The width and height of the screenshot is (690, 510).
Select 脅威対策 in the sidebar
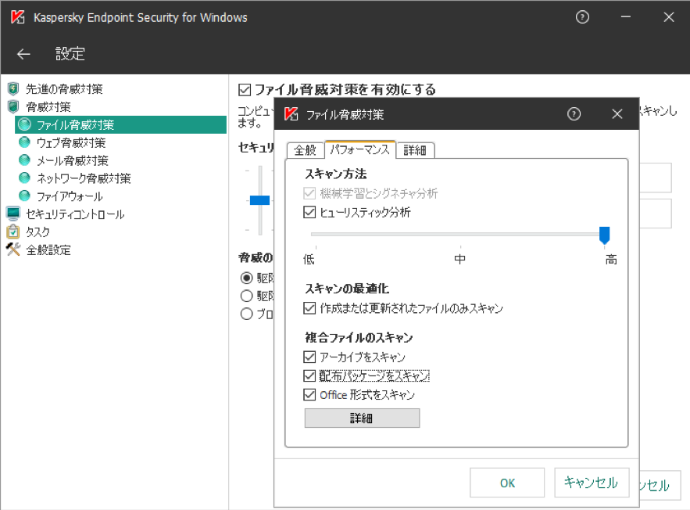click(48, 106)
